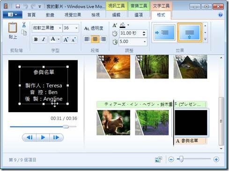
Task: Click the text duration clock icon
Action: pyautogui.click(x=115, y=42)
